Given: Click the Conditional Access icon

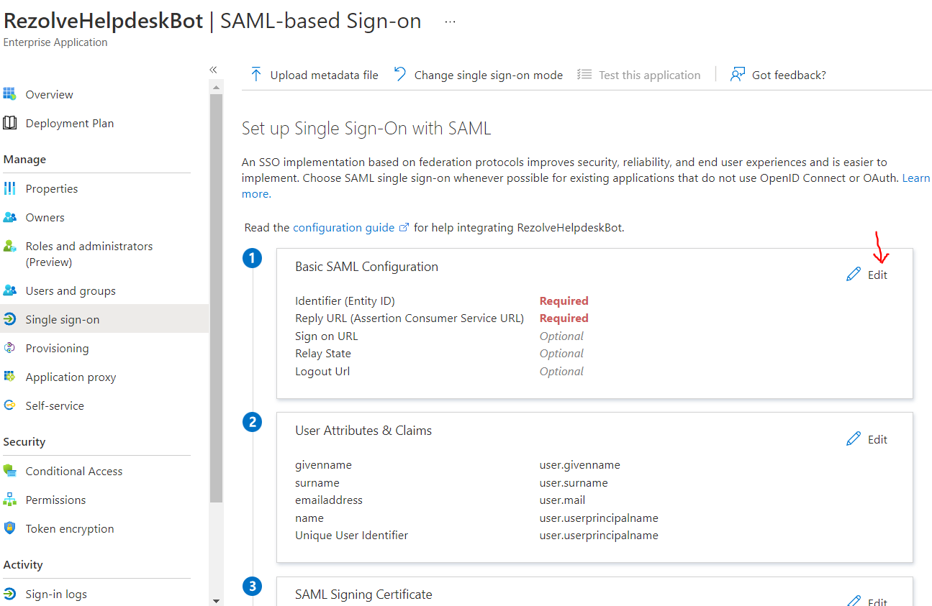Looking at the screenshot, I should [x=9, y=471].
